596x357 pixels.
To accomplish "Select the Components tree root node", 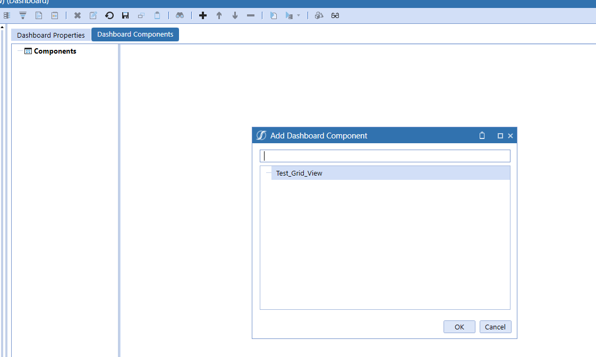I will click(55, 51).
